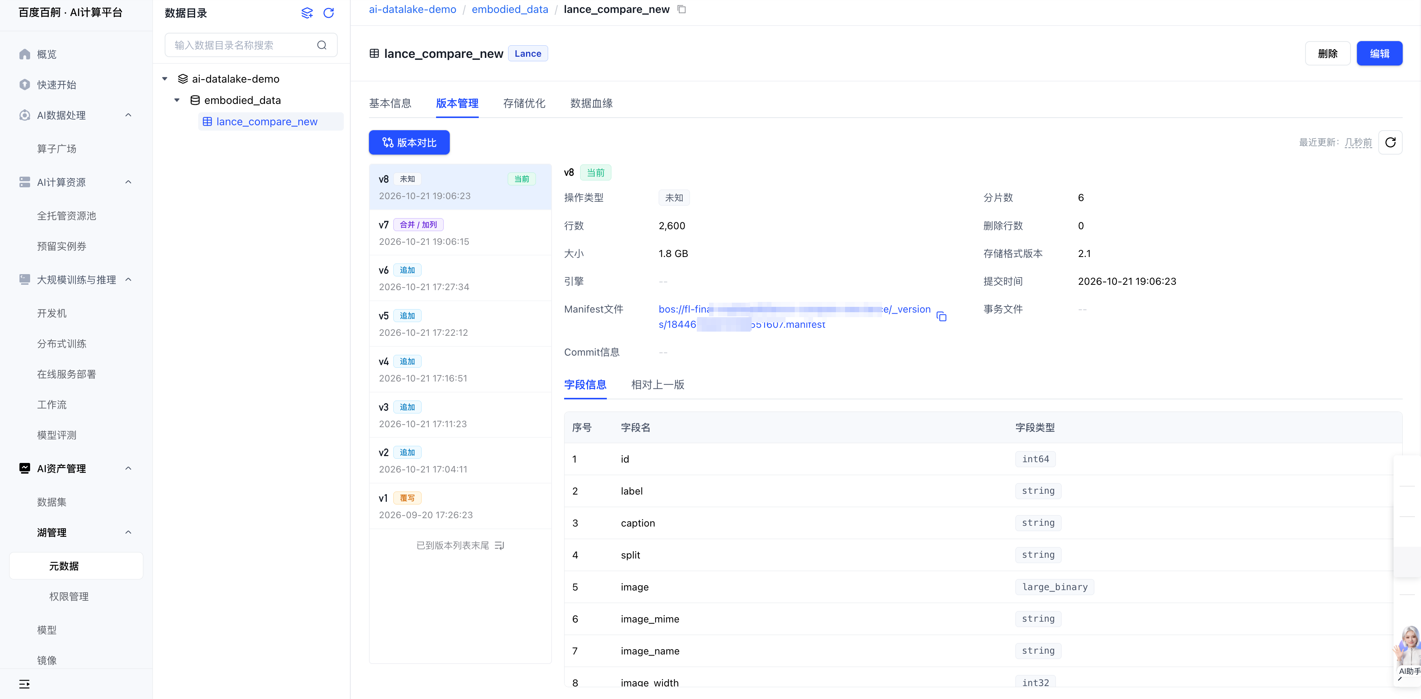1421x699 pixels.
Task: Collapse the embodied_data tree node
Action: pos(177,100)
